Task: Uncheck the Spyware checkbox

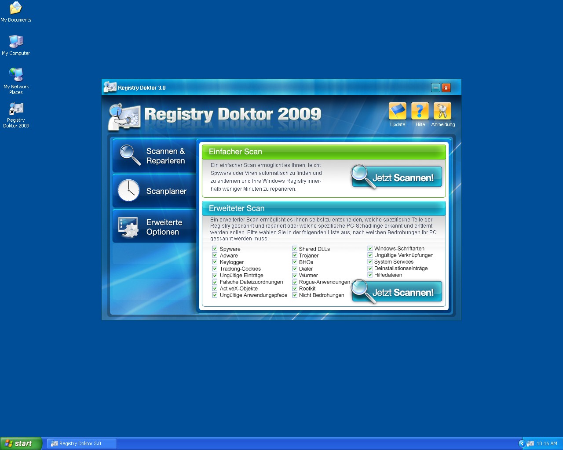Action: (215, 249)
